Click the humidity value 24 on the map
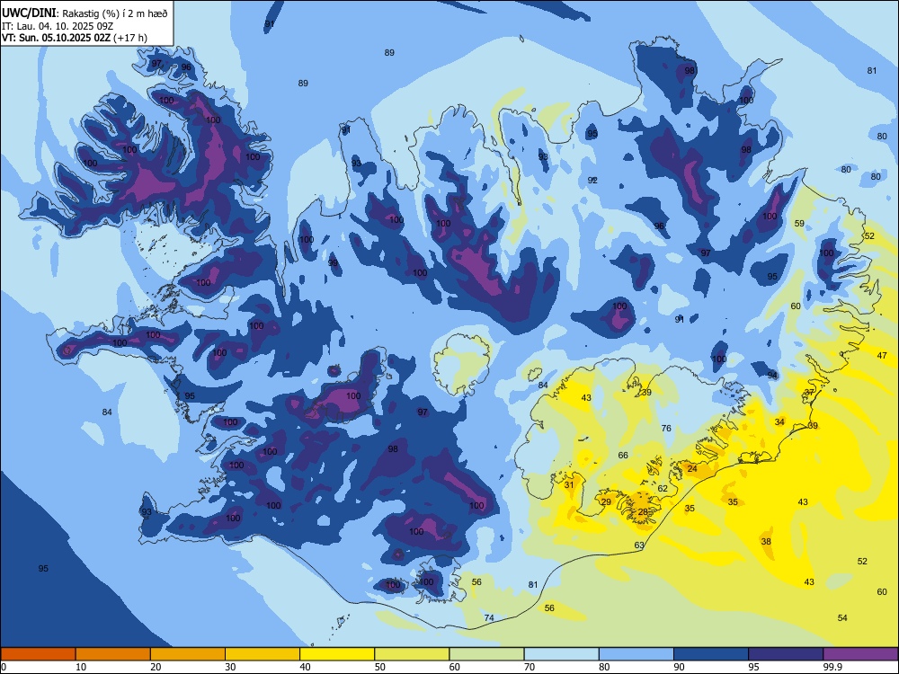This screenshot has width=899, height=674. point(692,468)
